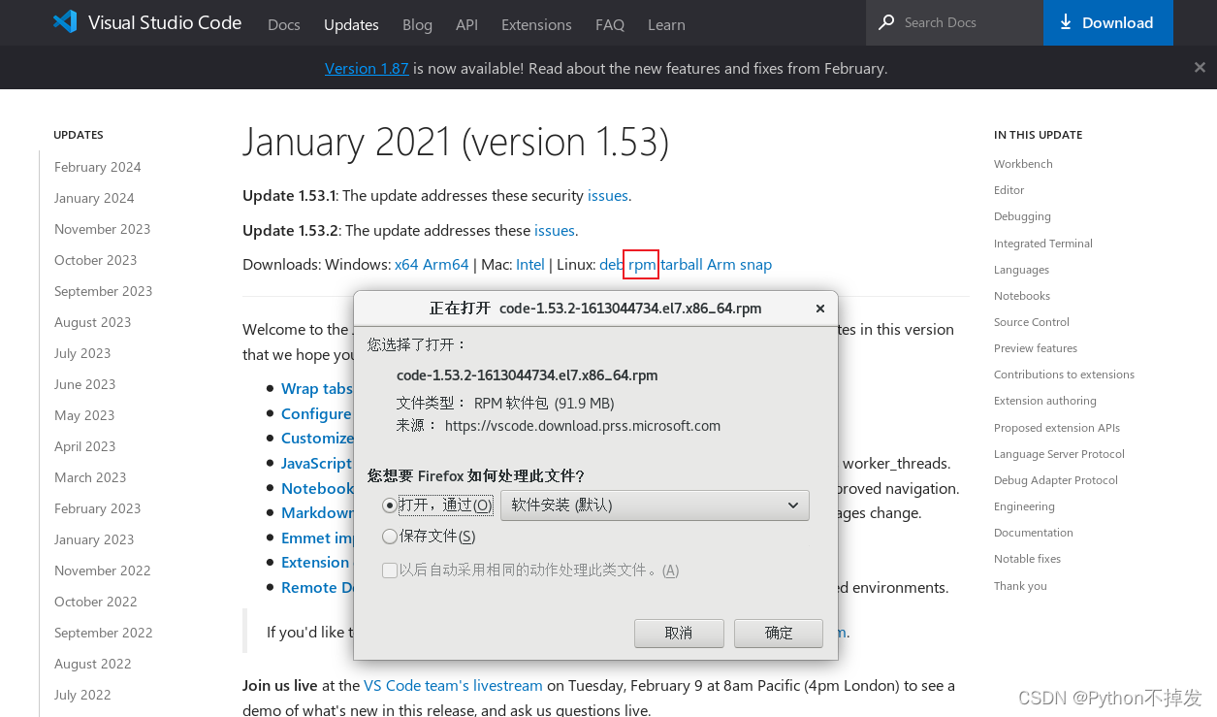Tick the automatic action checkbox
This screenshot has height=717, width=1217.
tap(390, 570)
